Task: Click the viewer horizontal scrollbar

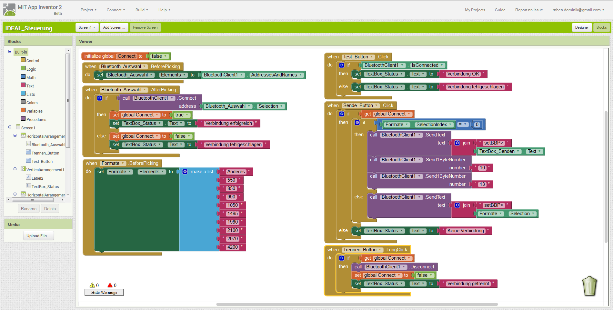Action: pyautogui.click(x=357, y=304)
